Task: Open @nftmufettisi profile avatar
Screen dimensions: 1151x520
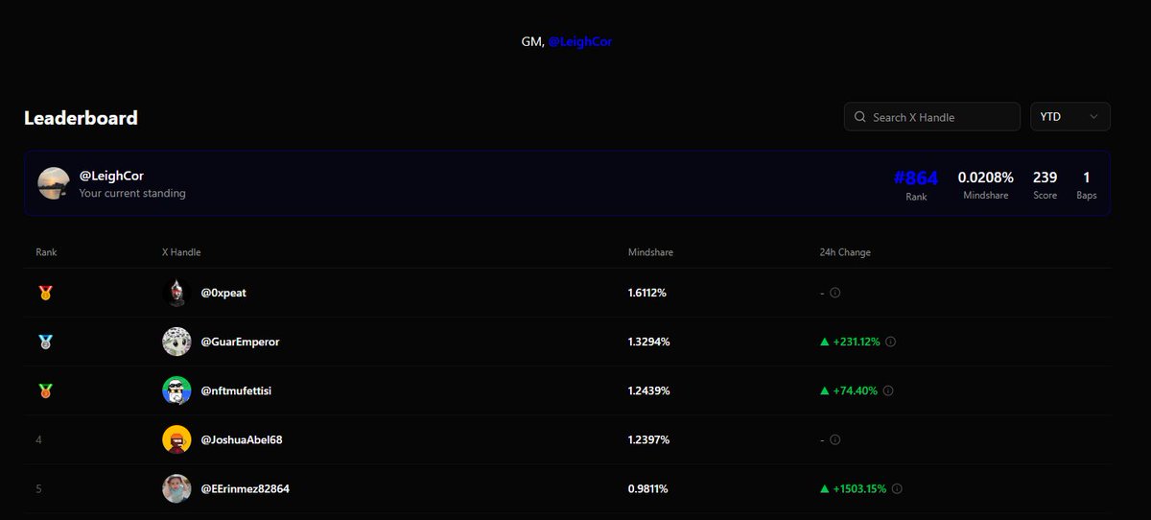Action: point(176,390)
